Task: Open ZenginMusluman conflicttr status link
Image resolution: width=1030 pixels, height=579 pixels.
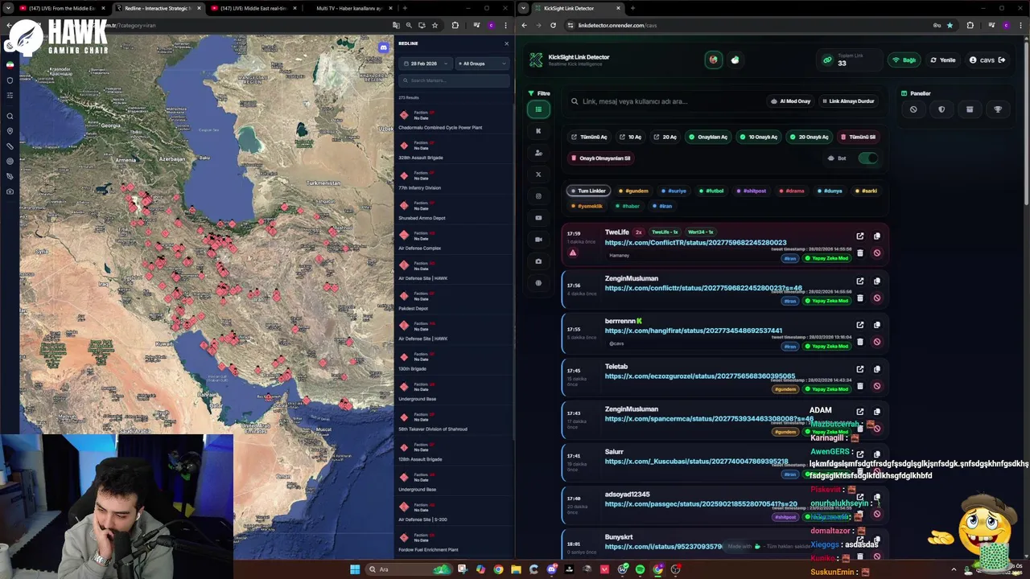Action: [703, 288]
